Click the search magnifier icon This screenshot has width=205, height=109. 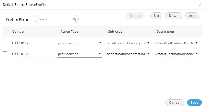(x=74, y=20)
